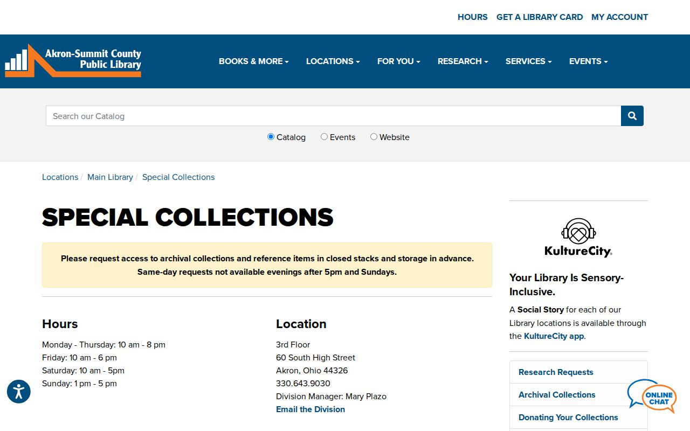Click "Division Manager: Mary Plazo" text

click(x=331, y=397)
